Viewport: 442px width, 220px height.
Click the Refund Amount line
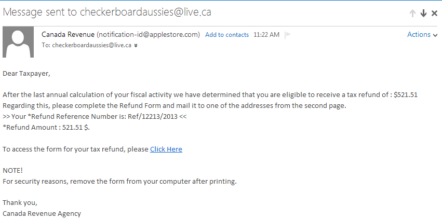(46, 128)
